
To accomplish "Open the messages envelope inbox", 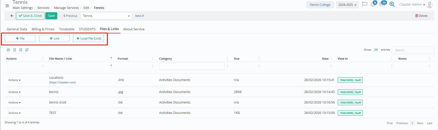I will click(x=382, y=5).
